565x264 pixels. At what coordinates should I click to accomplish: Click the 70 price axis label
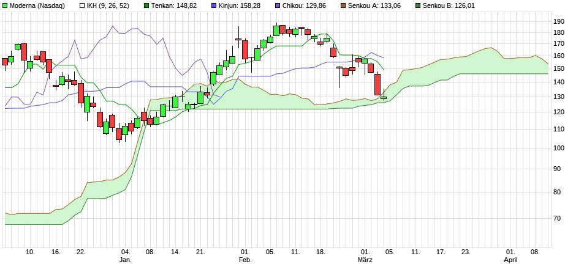click(x=558, y=218)
